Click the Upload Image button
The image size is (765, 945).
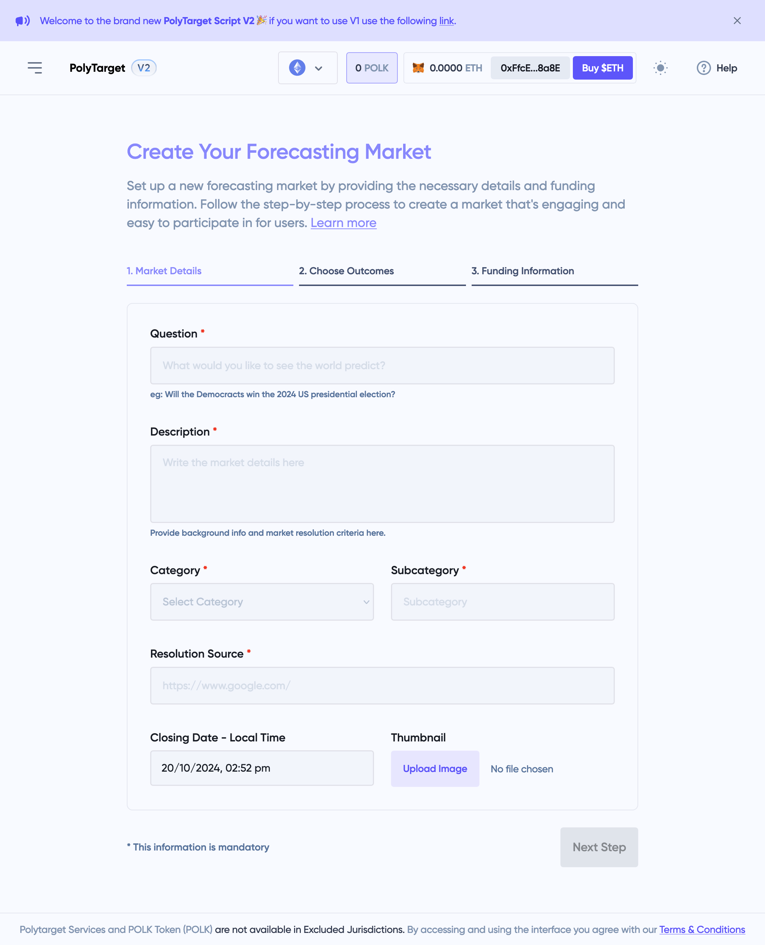click(435, 768)
